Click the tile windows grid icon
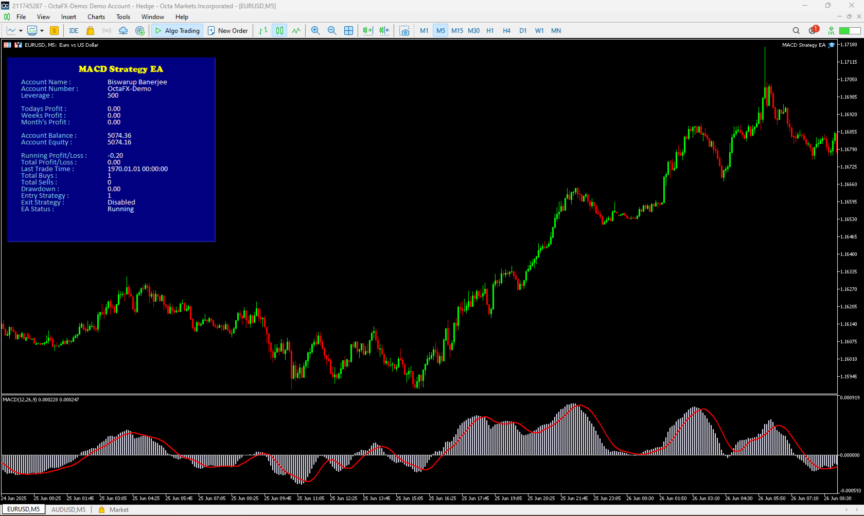This screenshot has height=516, width=864. [x=348, y=31]
